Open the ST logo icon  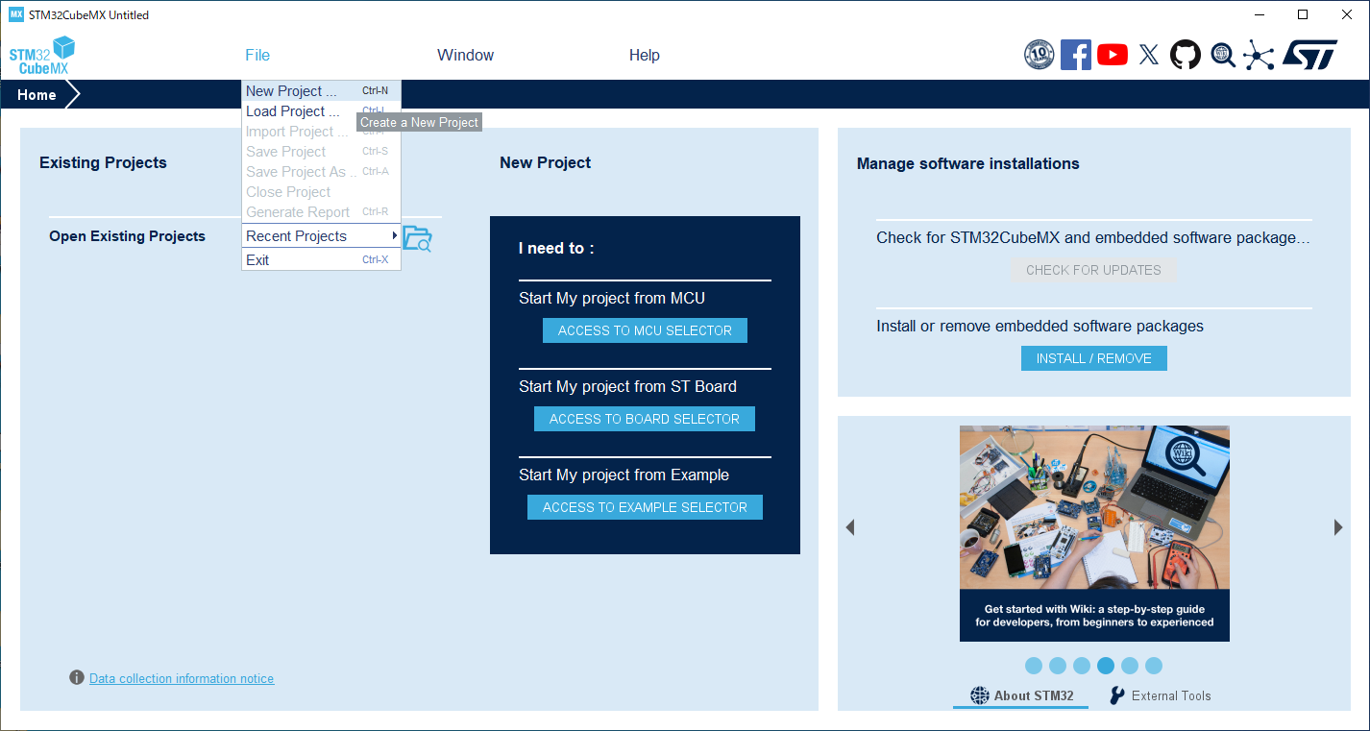click(x=1309, y=55)
